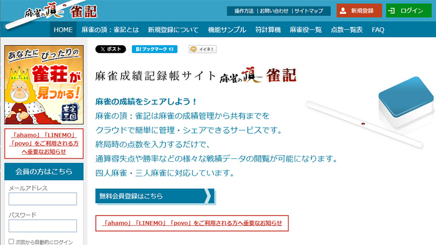
Task: Open 符計算機 menu item
Action: 268,30
